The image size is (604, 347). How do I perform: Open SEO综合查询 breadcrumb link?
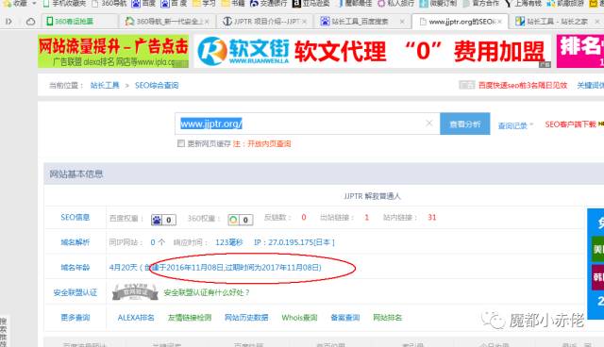157,86
